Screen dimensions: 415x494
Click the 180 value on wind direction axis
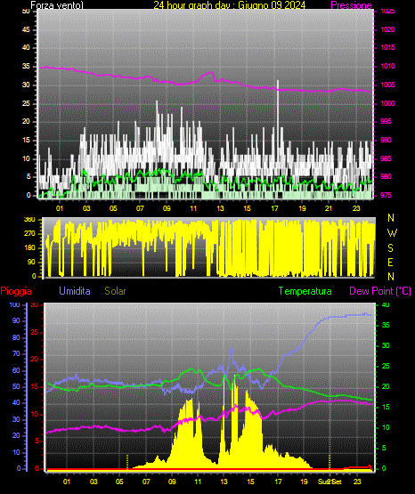[29, 248]
